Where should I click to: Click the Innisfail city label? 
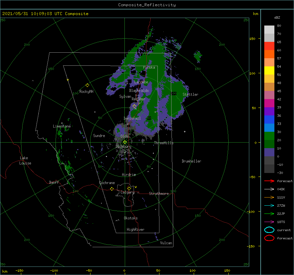(x=132, y=118)
